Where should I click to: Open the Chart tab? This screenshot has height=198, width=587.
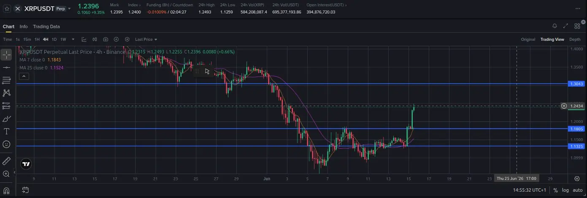pos(8,26)
